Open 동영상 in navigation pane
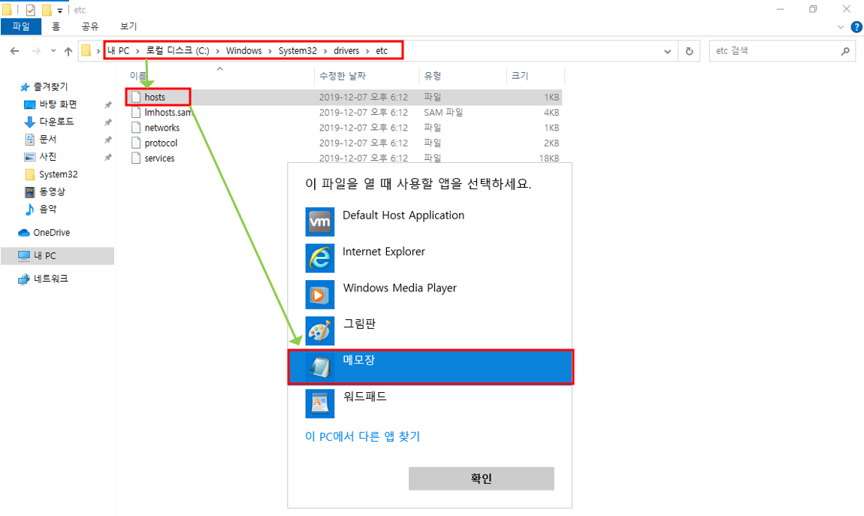This screenshot has height=516, width=864. (x=45, y=192)
